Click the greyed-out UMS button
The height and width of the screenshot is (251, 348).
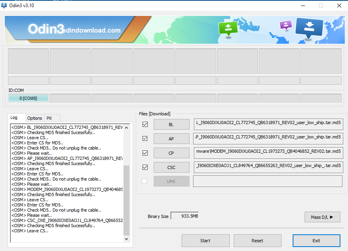171,181
